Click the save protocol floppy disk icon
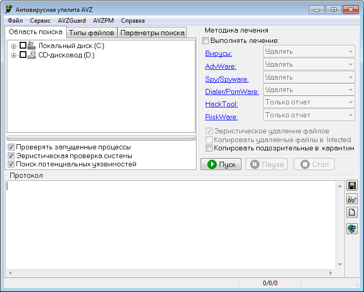364x292 pixels. pos(352,186)
